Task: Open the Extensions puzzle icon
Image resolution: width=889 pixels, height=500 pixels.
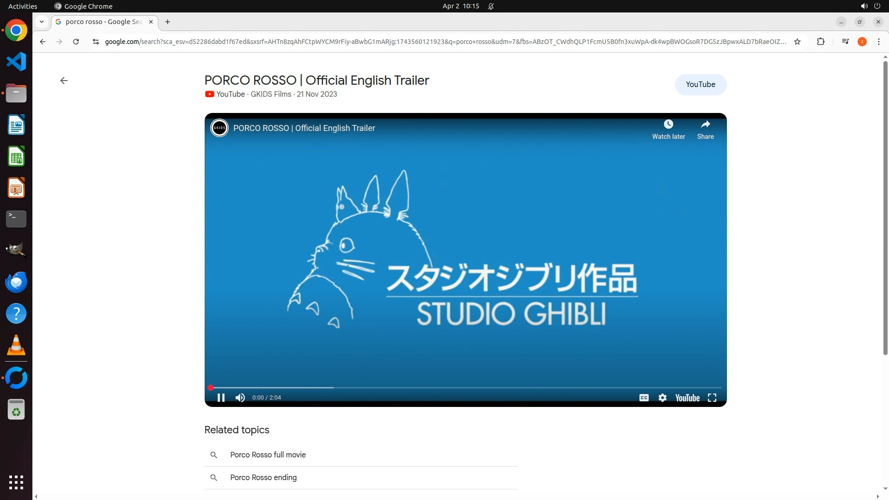Action: 820,42
